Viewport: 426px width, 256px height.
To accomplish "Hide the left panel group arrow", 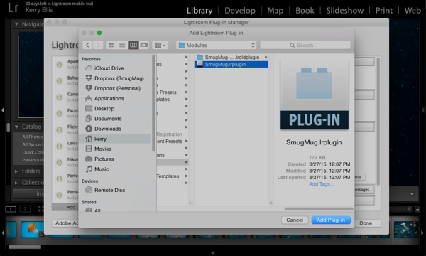I will [2, 110].
